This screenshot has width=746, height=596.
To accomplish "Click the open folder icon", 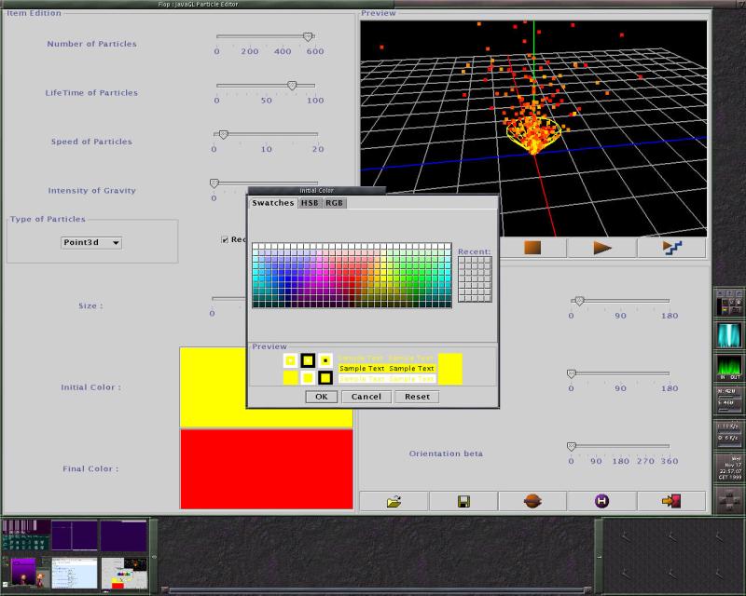I will point(394,501).
